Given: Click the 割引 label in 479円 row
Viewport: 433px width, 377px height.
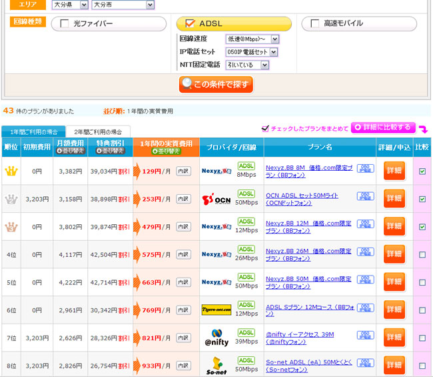Looking at the screenshot, I should pyautogui.click(x=124, y=227).
